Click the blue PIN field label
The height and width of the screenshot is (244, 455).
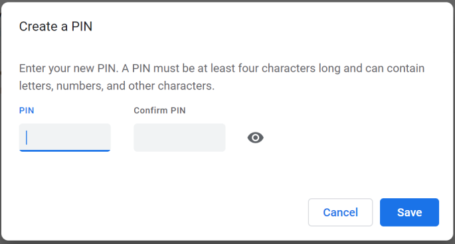click(27, 111)
